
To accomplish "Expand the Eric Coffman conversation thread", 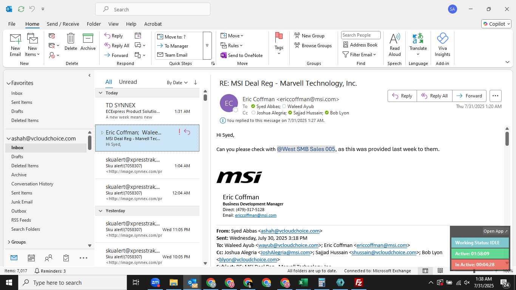I will click(102, 133).
